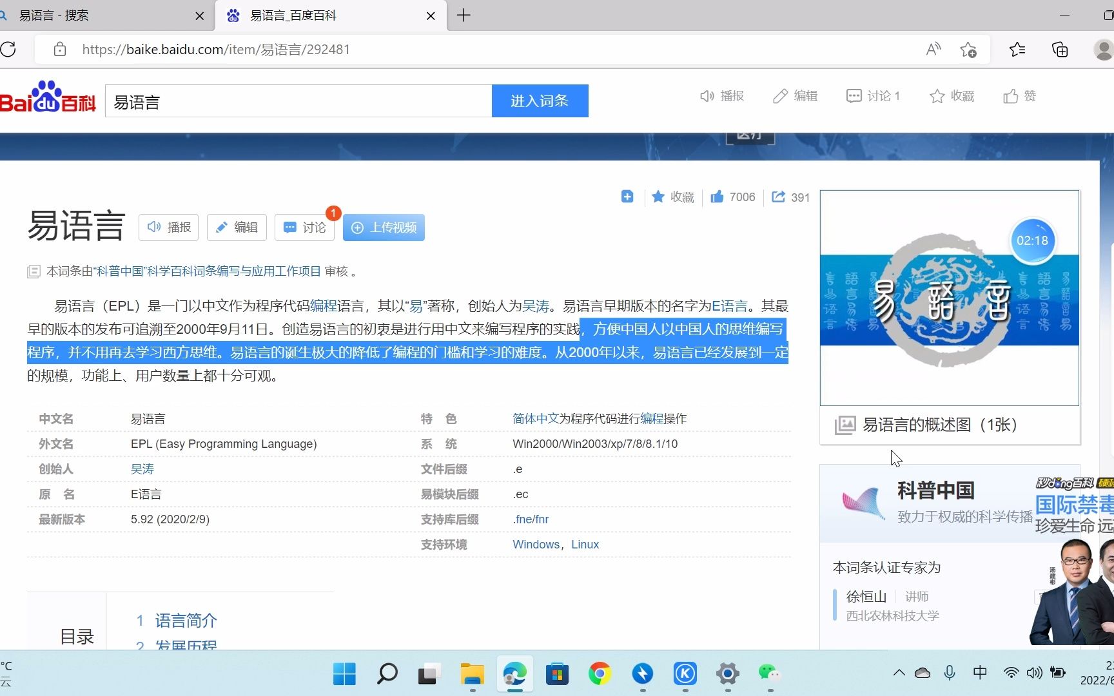Switch input method via 中 indicator
Image resolution: width=1114 pixels, height=696 pixels.
pyautogui.click(x=979, y=673)
